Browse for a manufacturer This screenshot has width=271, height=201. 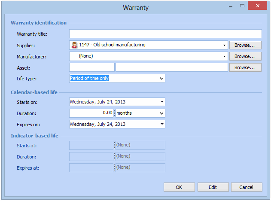(245, 56)
